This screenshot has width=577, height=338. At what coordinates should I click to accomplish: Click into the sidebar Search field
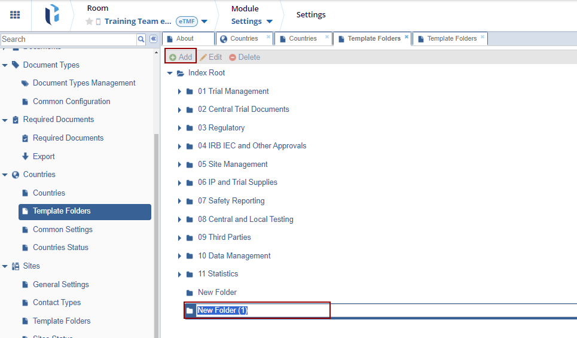click(x=68, y=39)
